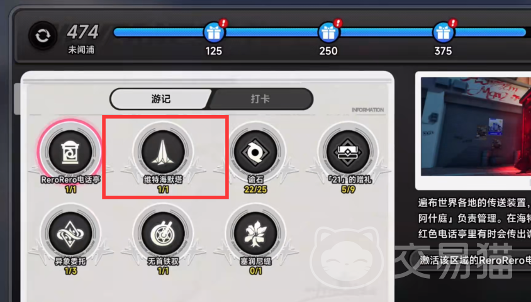This screenshot has height=302, width=531.
Task: Switch to the 游记 tab
Action: click(160, 99)
